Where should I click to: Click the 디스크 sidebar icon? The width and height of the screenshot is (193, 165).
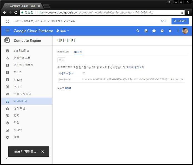coord(8,72)
